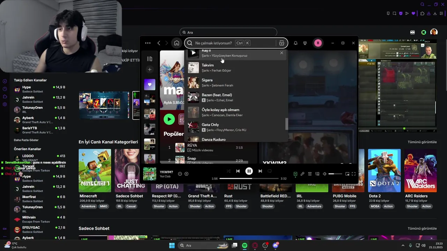Open Connect to a device

(x=317, y=174)
